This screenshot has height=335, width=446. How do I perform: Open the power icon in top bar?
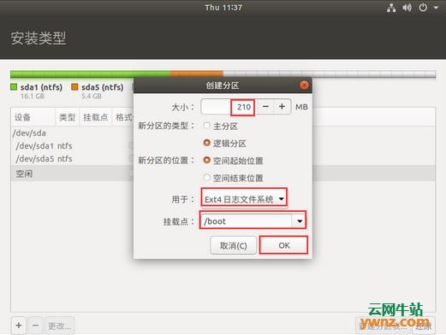point(423,8)
